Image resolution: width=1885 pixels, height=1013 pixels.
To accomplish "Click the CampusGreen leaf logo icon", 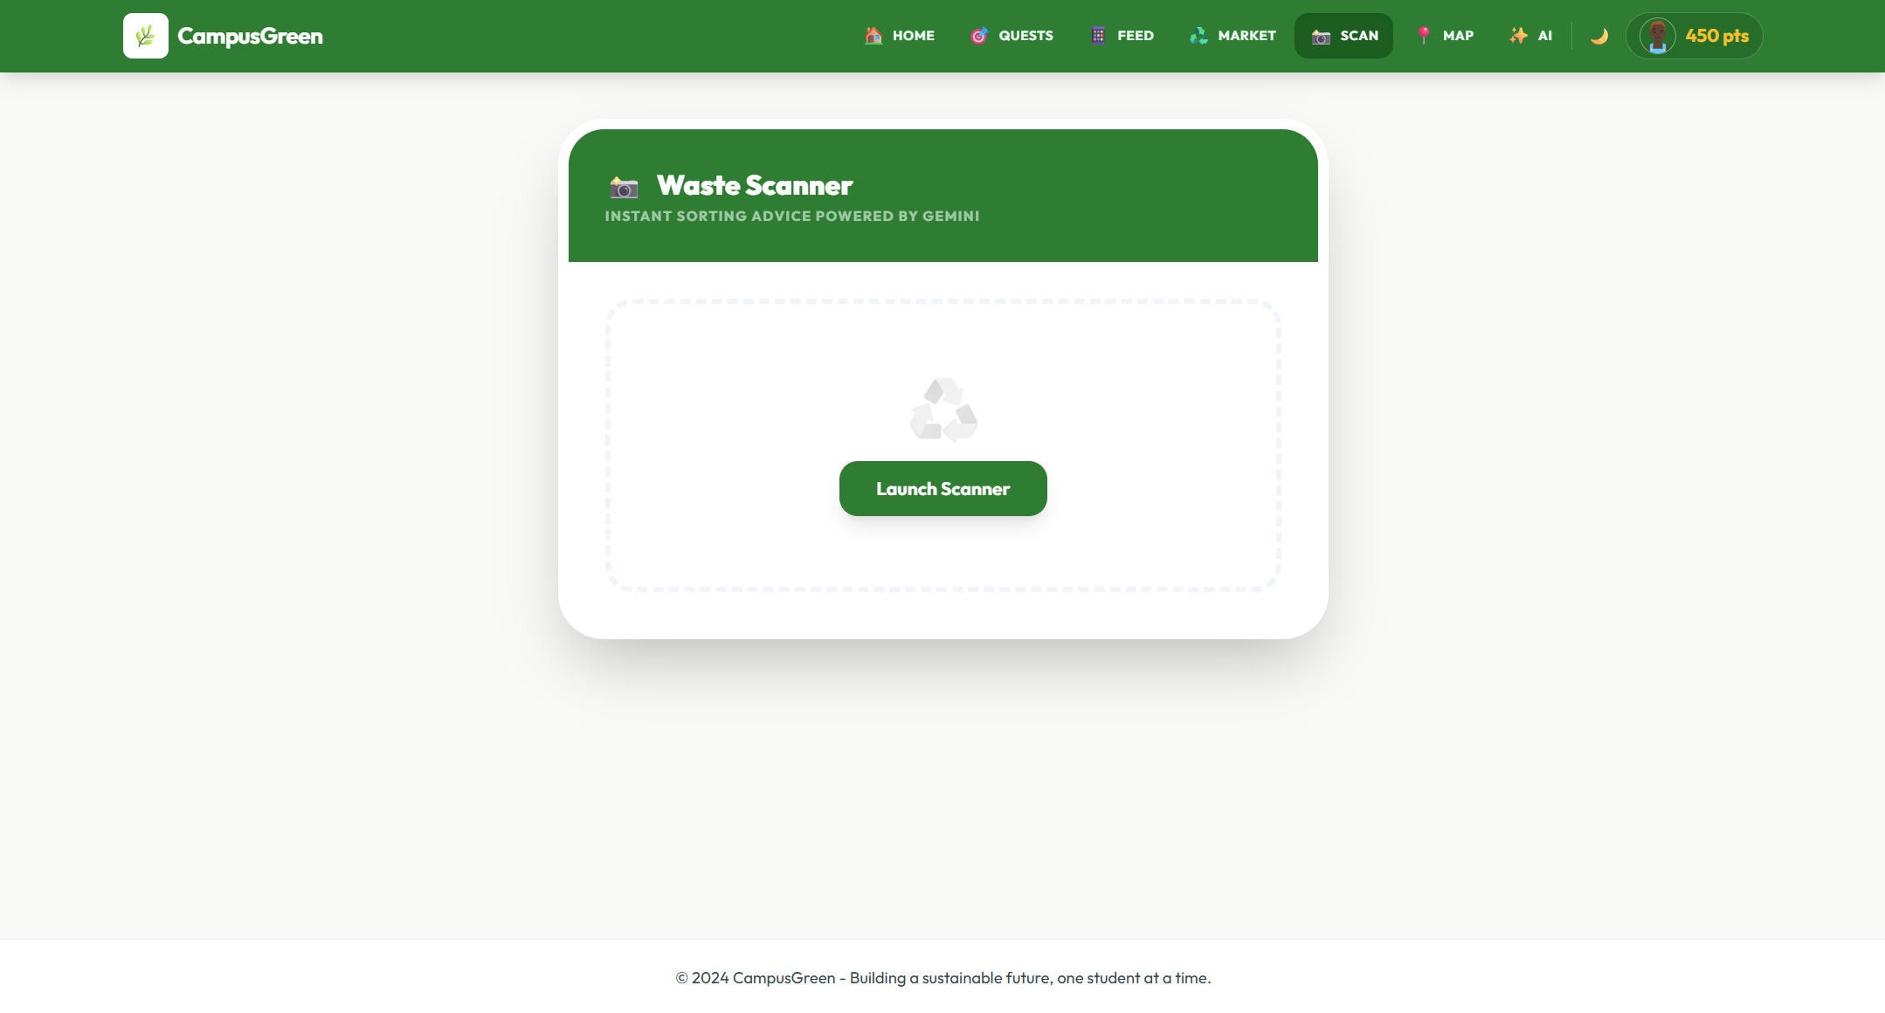I will click(x=145, y=36).
